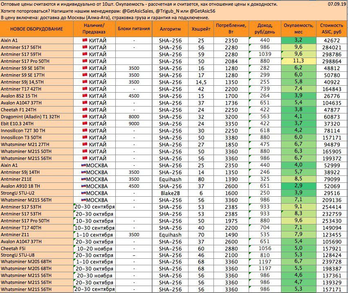The width and height of the screenshot is (348, 293).
Task: Select the StrongU STU-U2 name cell
Action: click(x=37, y=193)
